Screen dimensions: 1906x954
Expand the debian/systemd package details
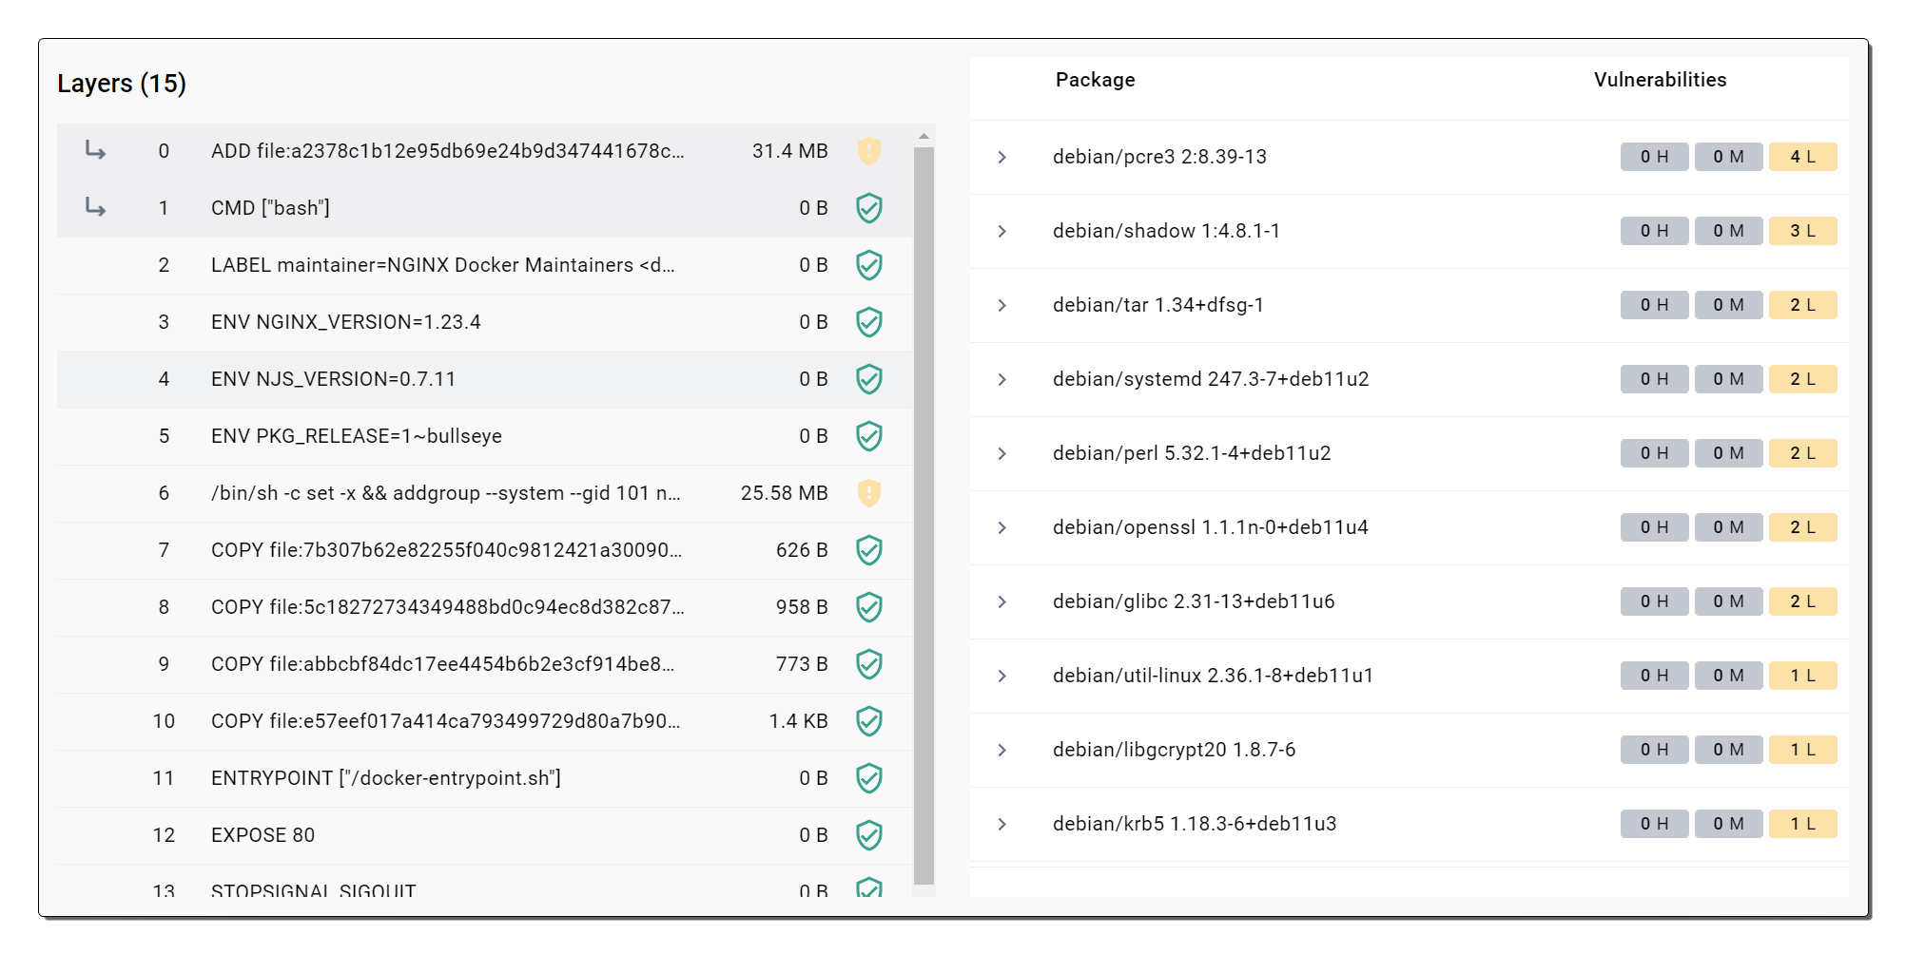(1002, 379)
